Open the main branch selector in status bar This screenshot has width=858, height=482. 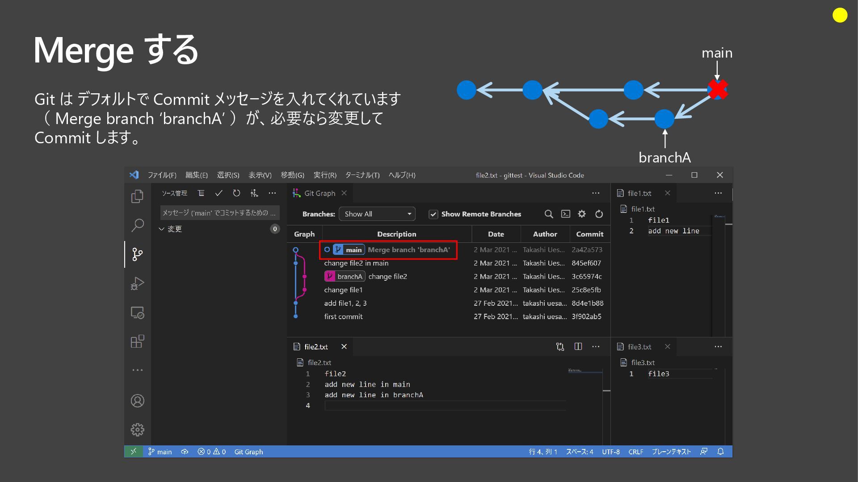coord(160,452)
